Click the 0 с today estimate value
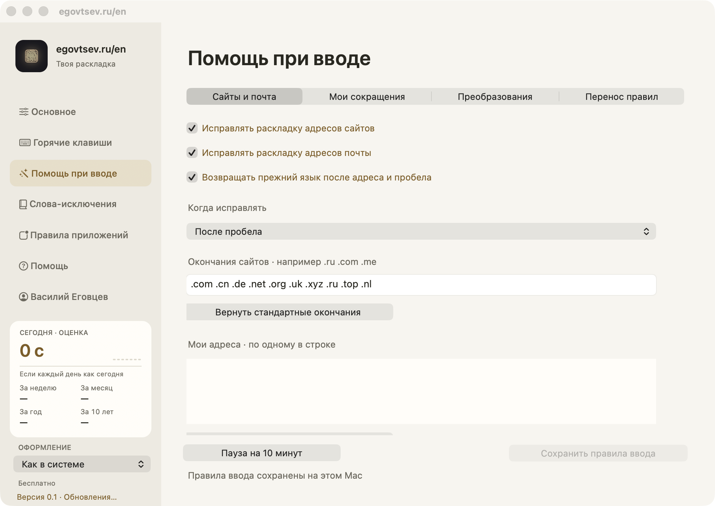 [x=32, y=351]
